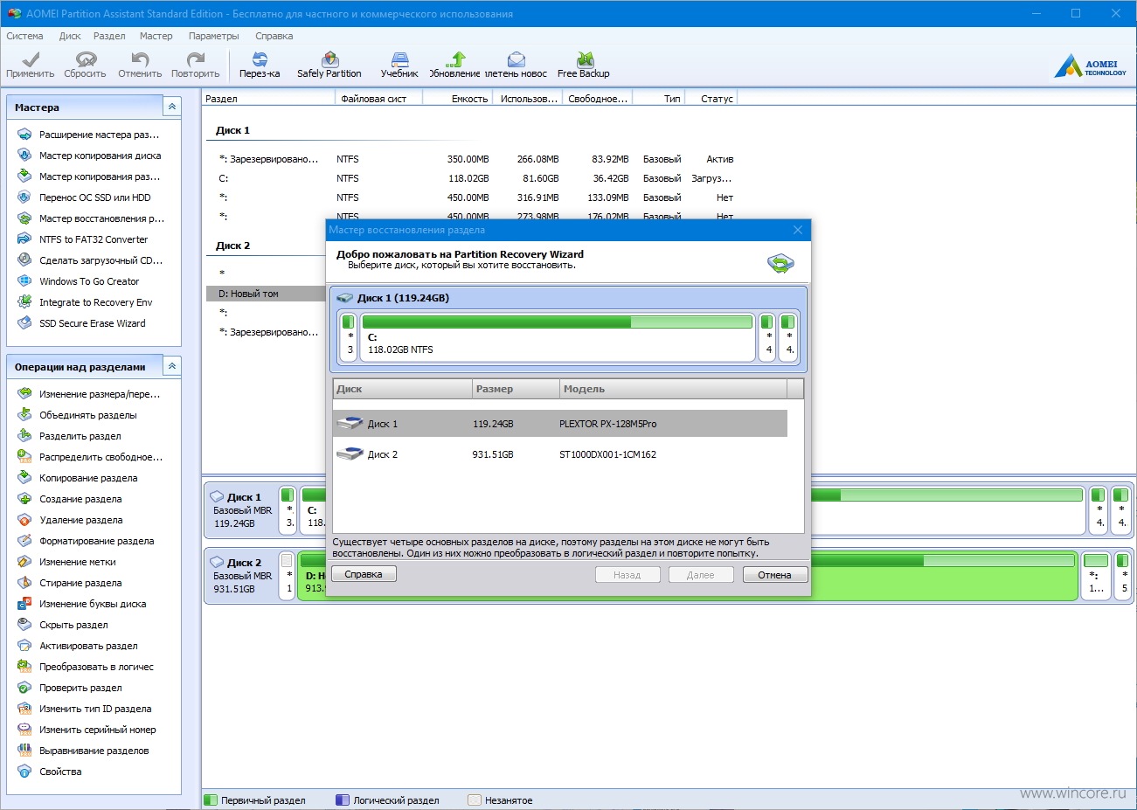
Task: Launch Мастер копирования диска wizard
Action: click(89, 156)
